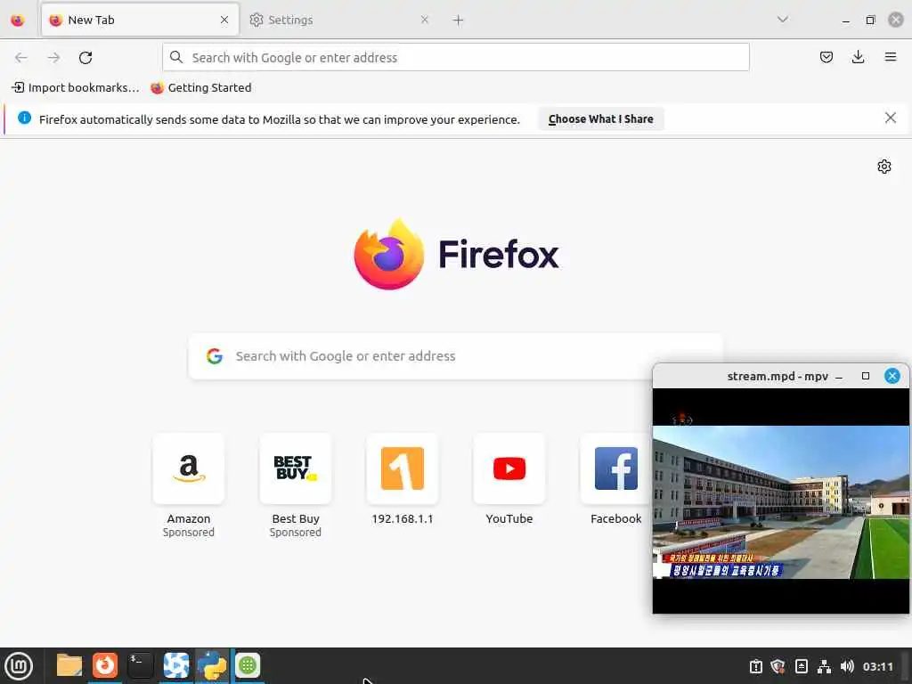This screenshot has height=684, width=912.
Task: Open the Downloads panel
Action: pyautogui.click(x=858, y=57)
